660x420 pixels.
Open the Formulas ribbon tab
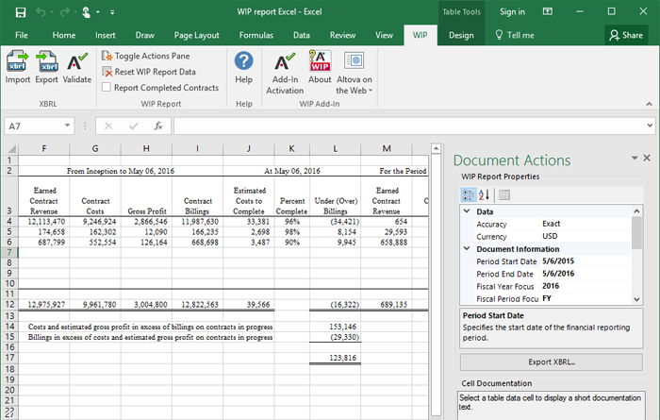(256, 35)
